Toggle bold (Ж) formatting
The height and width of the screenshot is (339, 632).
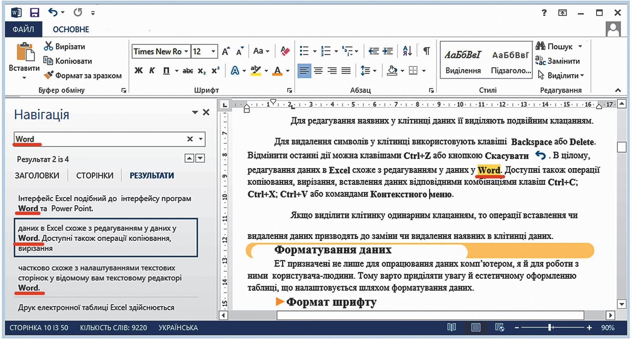(x=138, y=71)
